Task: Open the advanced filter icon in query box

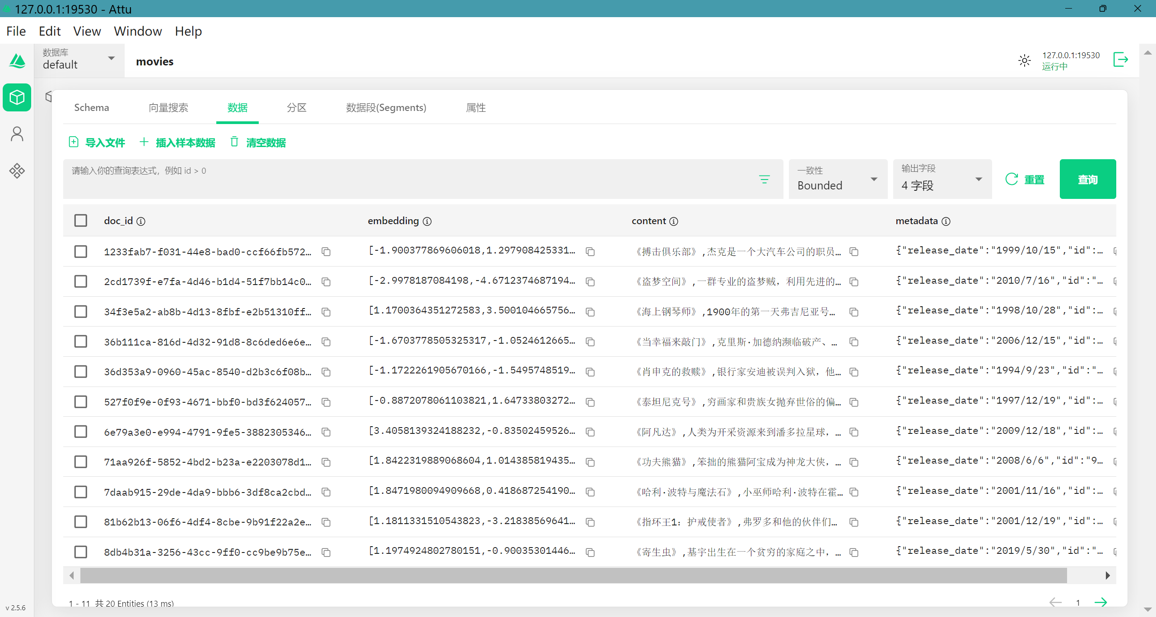Action: click(x=764, y=180)
